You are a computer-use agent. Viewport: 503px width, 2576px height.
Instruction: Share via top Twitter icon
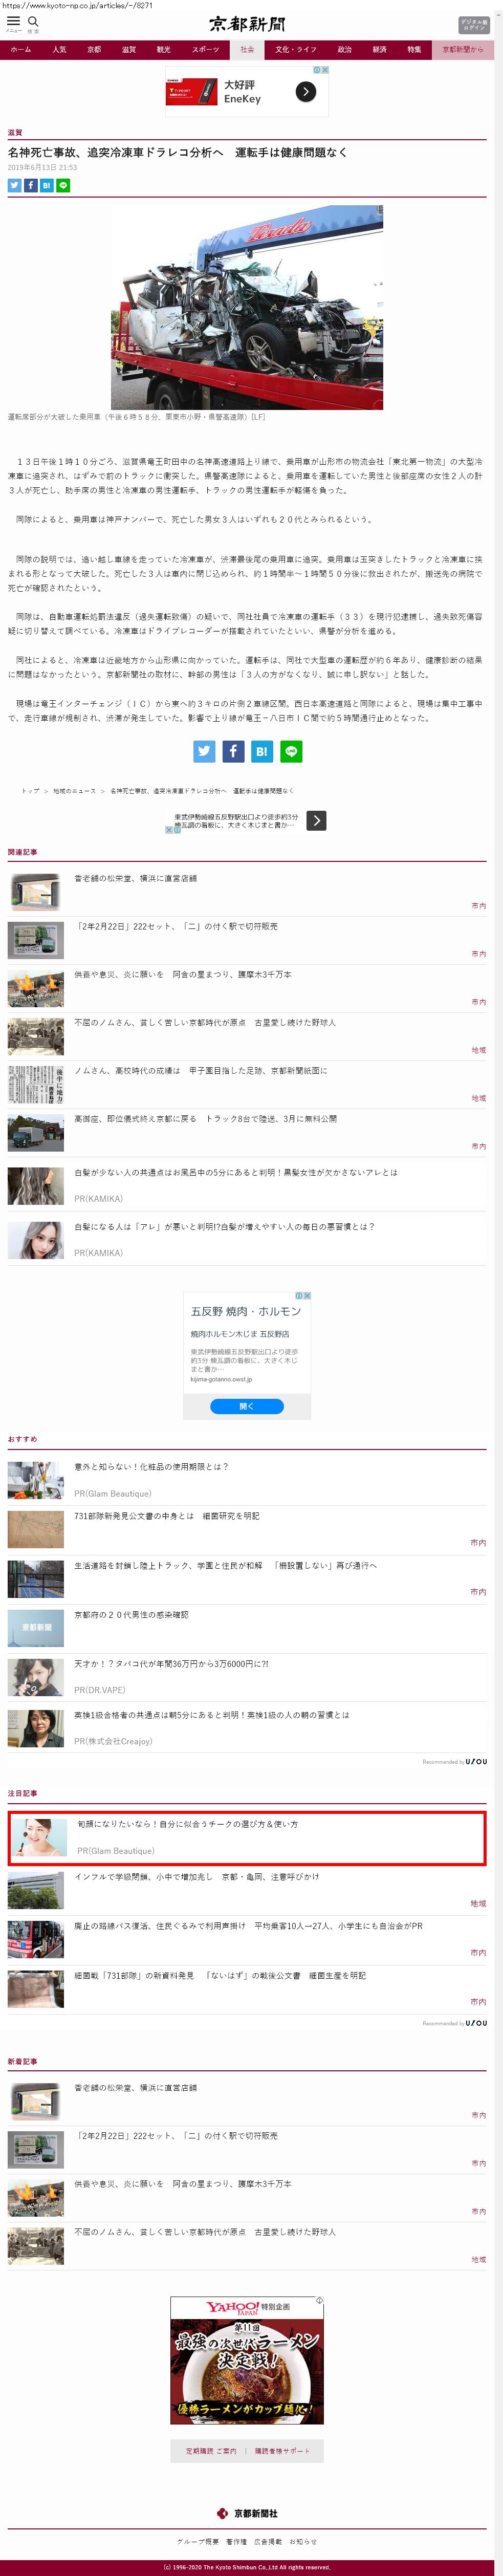click(15, 185)
